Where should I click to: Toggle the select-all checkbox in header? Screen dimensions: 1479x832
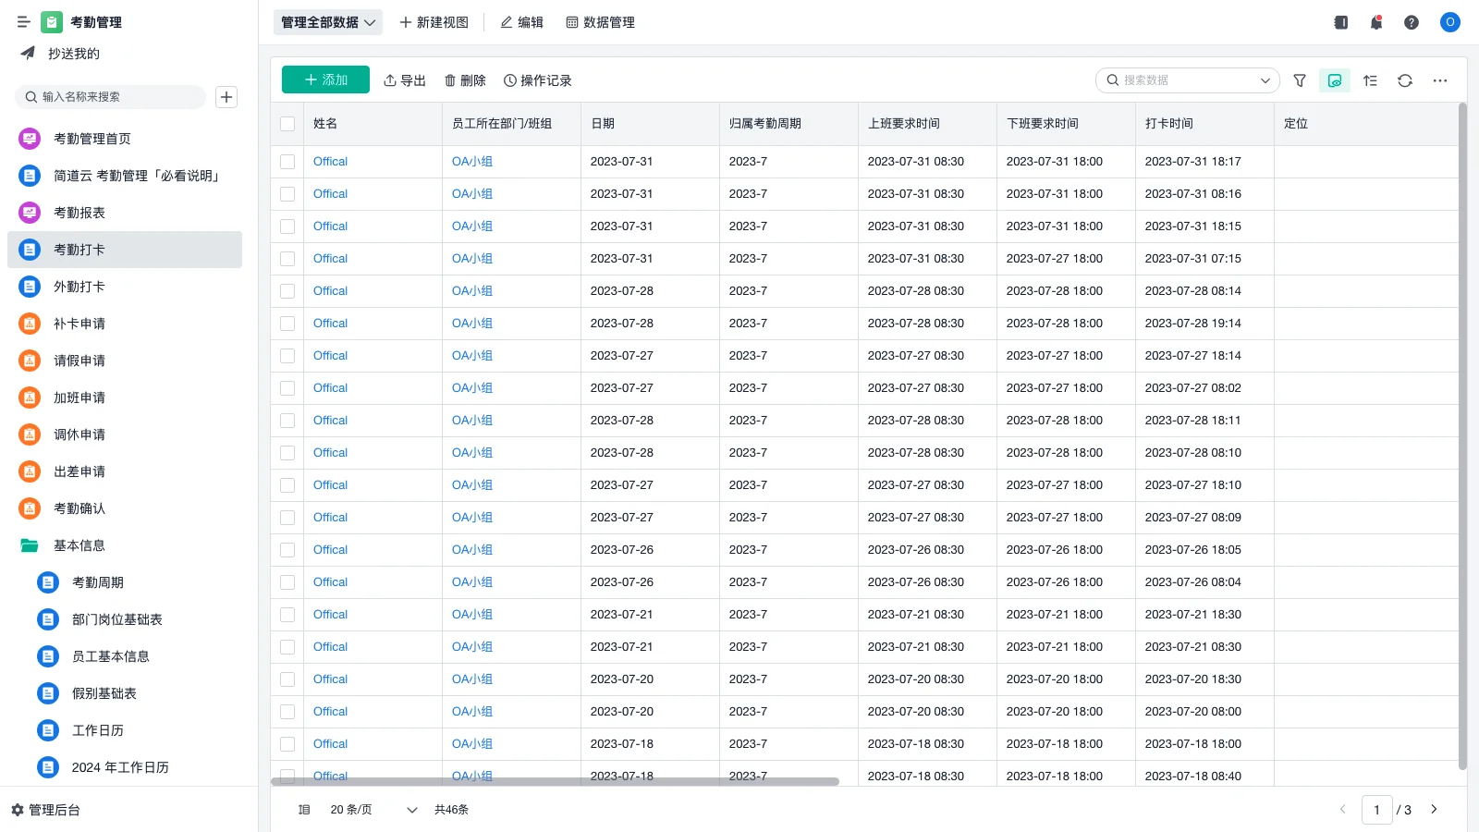point(287,124)
